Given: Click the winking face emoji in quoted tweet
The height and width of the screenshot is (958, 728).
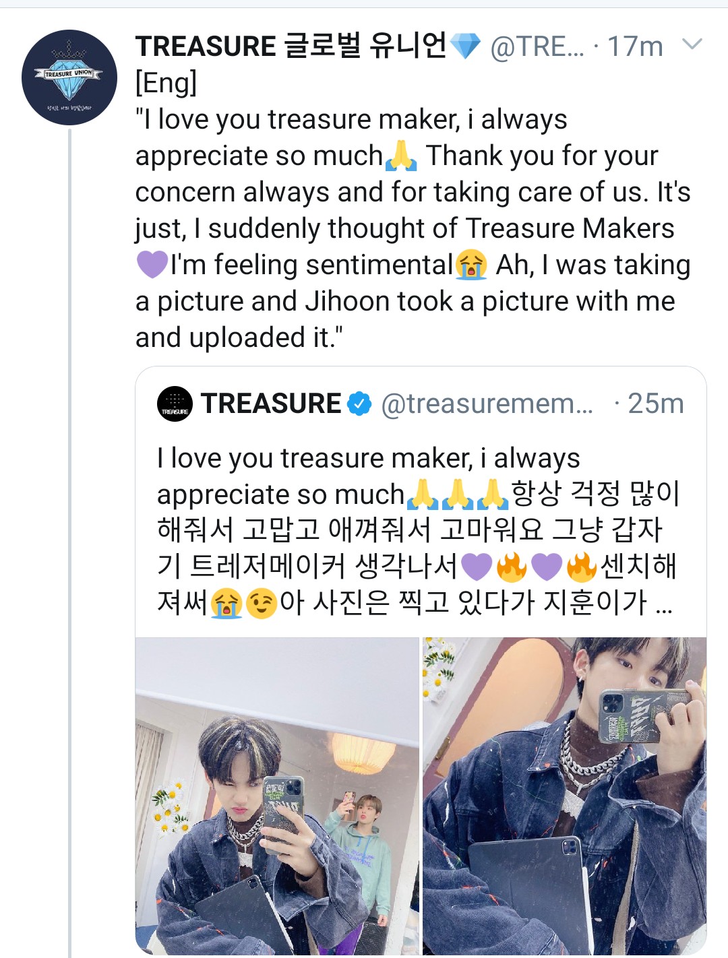Looking at the screenshot, I should click(262, 602).
